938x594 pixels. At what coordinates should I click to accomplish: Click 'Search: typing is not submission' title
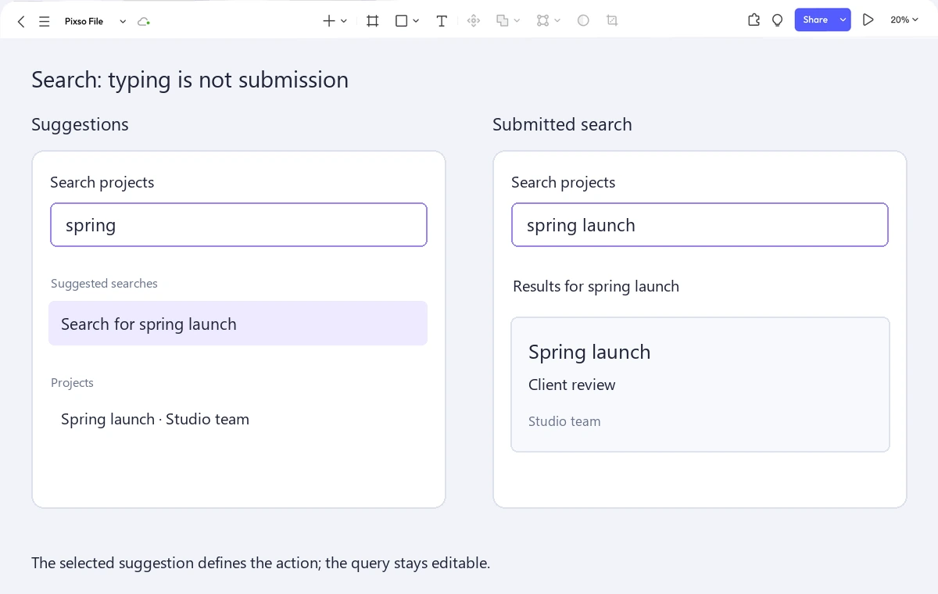(x=190, y=80)
